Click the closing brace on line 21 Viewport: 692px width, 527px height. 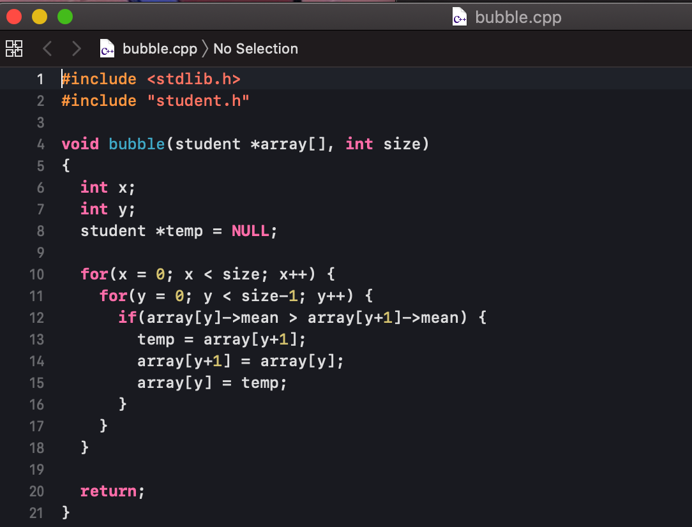pos(64,512)
